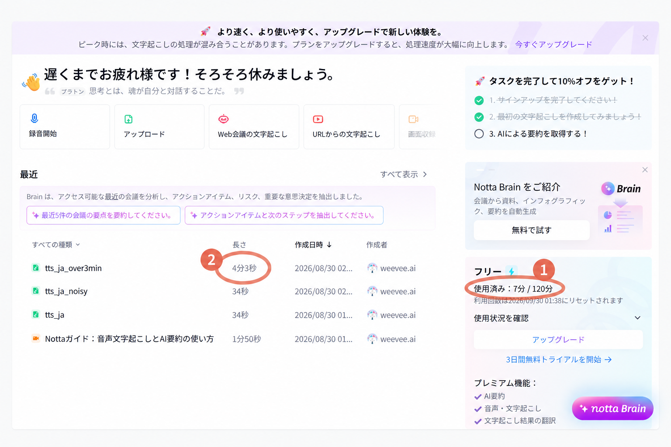The width and height of the screenshot is (671, 447).
Task: Click the weevee.ai avatar in tts_ja_over3min row
Action: 372,268
